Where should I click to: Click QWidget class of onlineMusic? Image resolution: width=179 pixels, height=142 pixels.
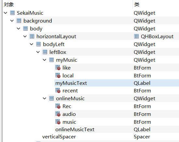(x=145, y=99)
